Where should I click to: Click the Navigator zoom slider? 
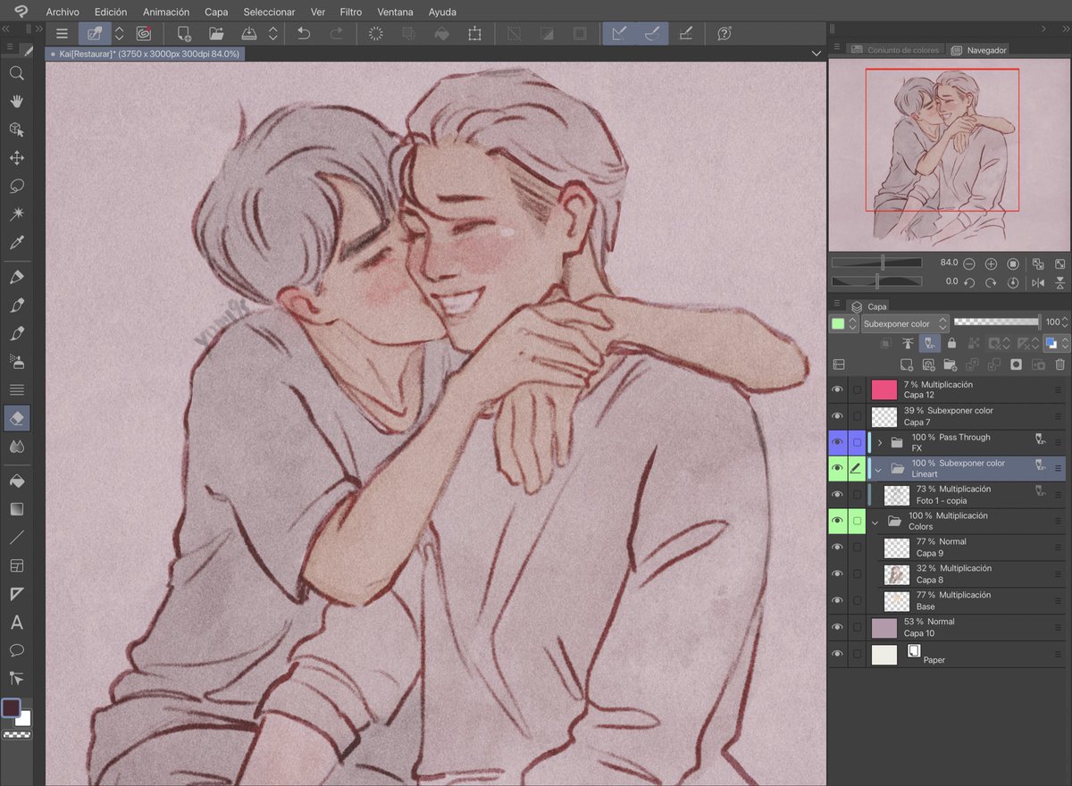click(876, 263)
